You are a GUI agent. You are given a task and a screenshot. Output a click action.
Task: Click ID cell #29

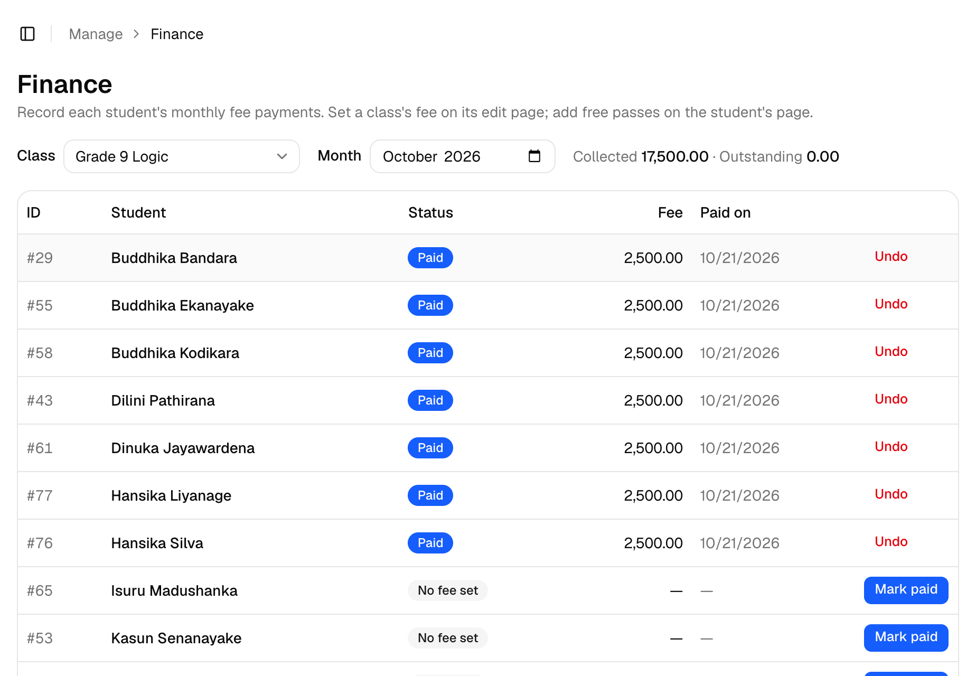click(40, 258)
